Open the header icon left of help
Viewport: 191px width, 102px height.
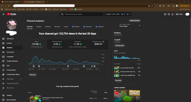(165, 14)
